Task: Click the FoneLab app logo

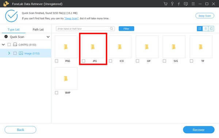Action: click(x=6, y=4)
